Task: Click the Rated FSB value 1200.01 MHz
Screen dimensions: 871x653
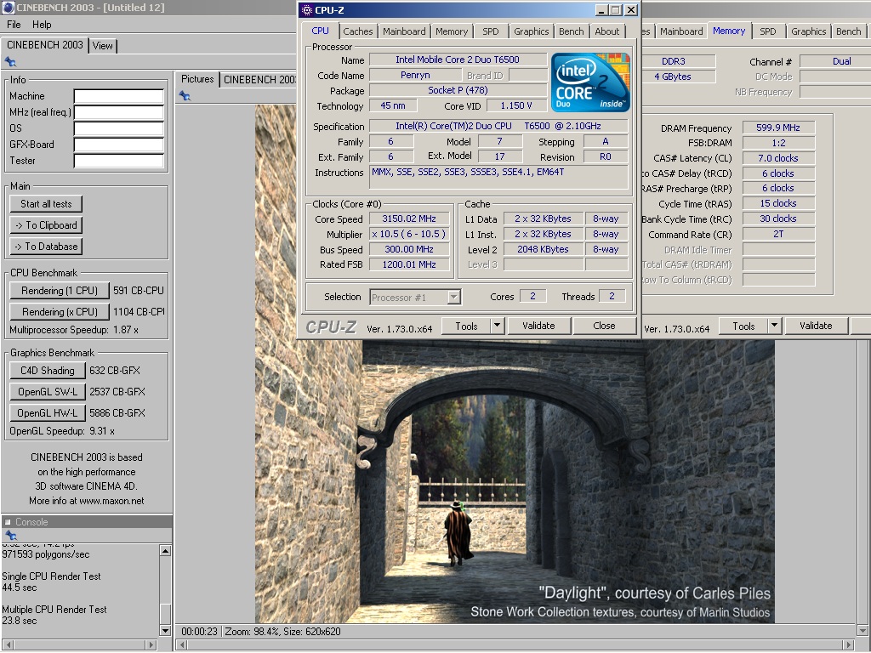Action: pyautogui.click(x=409, y=265)
